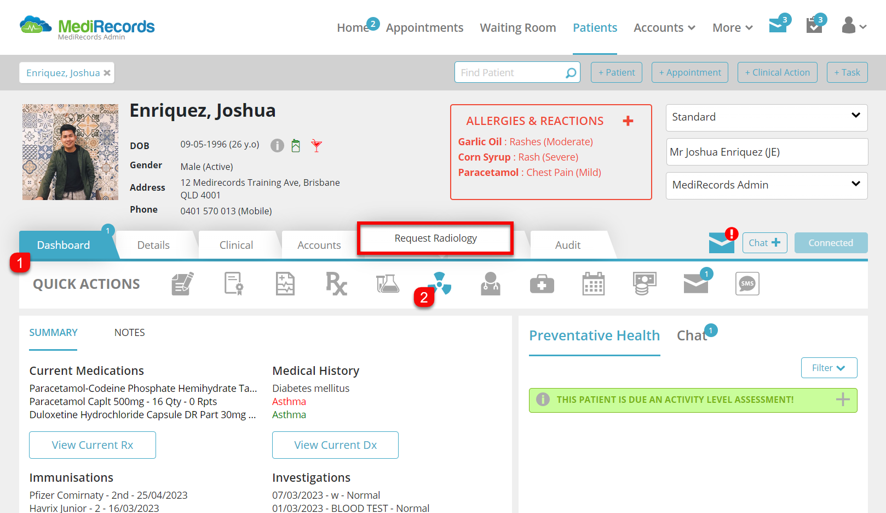886x513 pixels.
Task: Go to Home in top navigation
Action: point(353,27)
